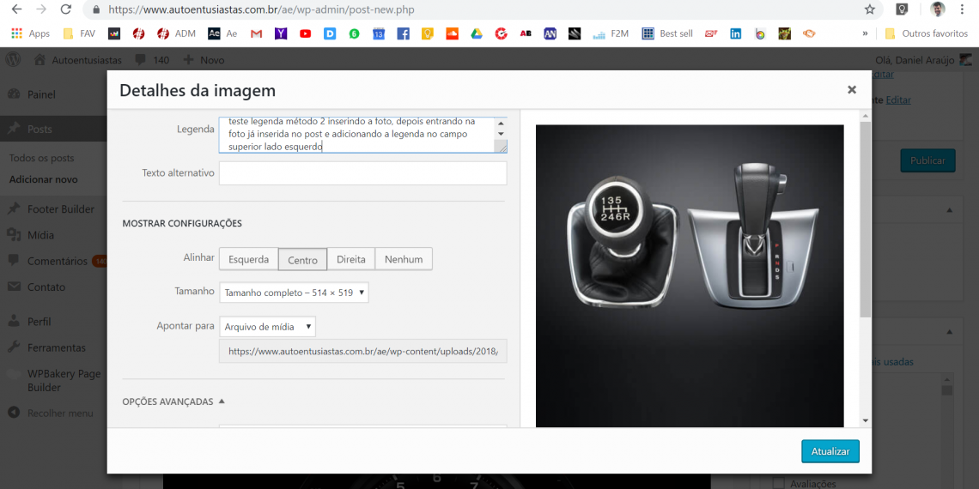
Task: Open the Apontar para dropdown
Action: click(x=267, y=327)
